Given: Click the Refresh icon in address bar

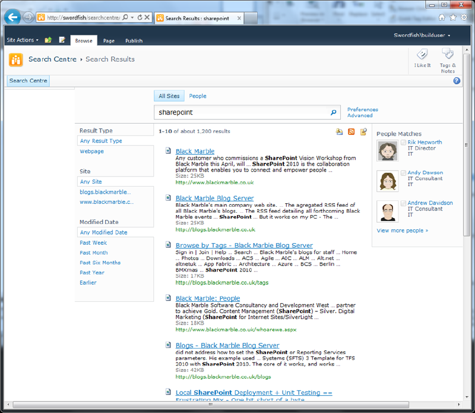Looking at the screenshot, I should 140,17.
